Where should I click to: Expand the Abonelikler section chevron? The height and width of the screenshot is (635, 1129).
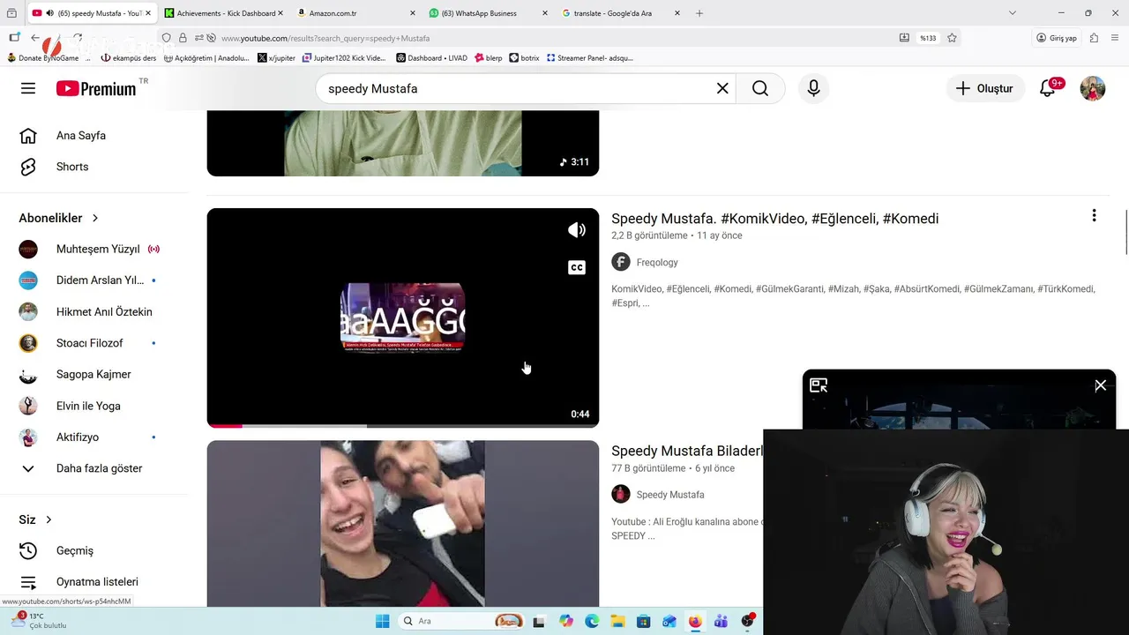[95, 218]
